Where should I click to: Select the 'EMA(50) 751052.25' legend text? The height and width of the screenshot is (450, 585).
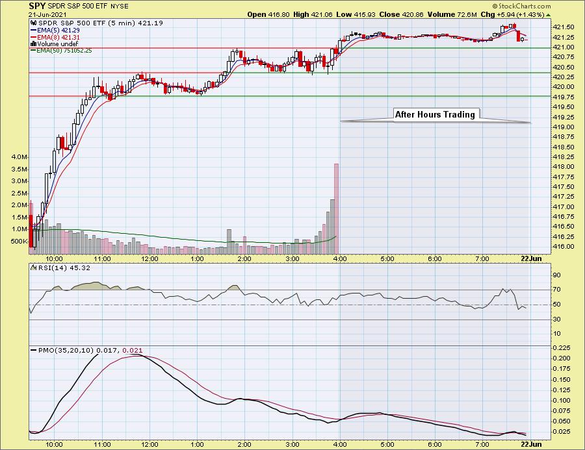click(x=64, y=51)
